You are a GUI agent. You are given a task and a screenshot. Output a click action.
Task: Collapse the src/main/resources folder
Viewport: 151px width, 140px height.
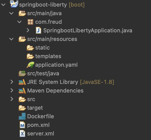[11, 39]
